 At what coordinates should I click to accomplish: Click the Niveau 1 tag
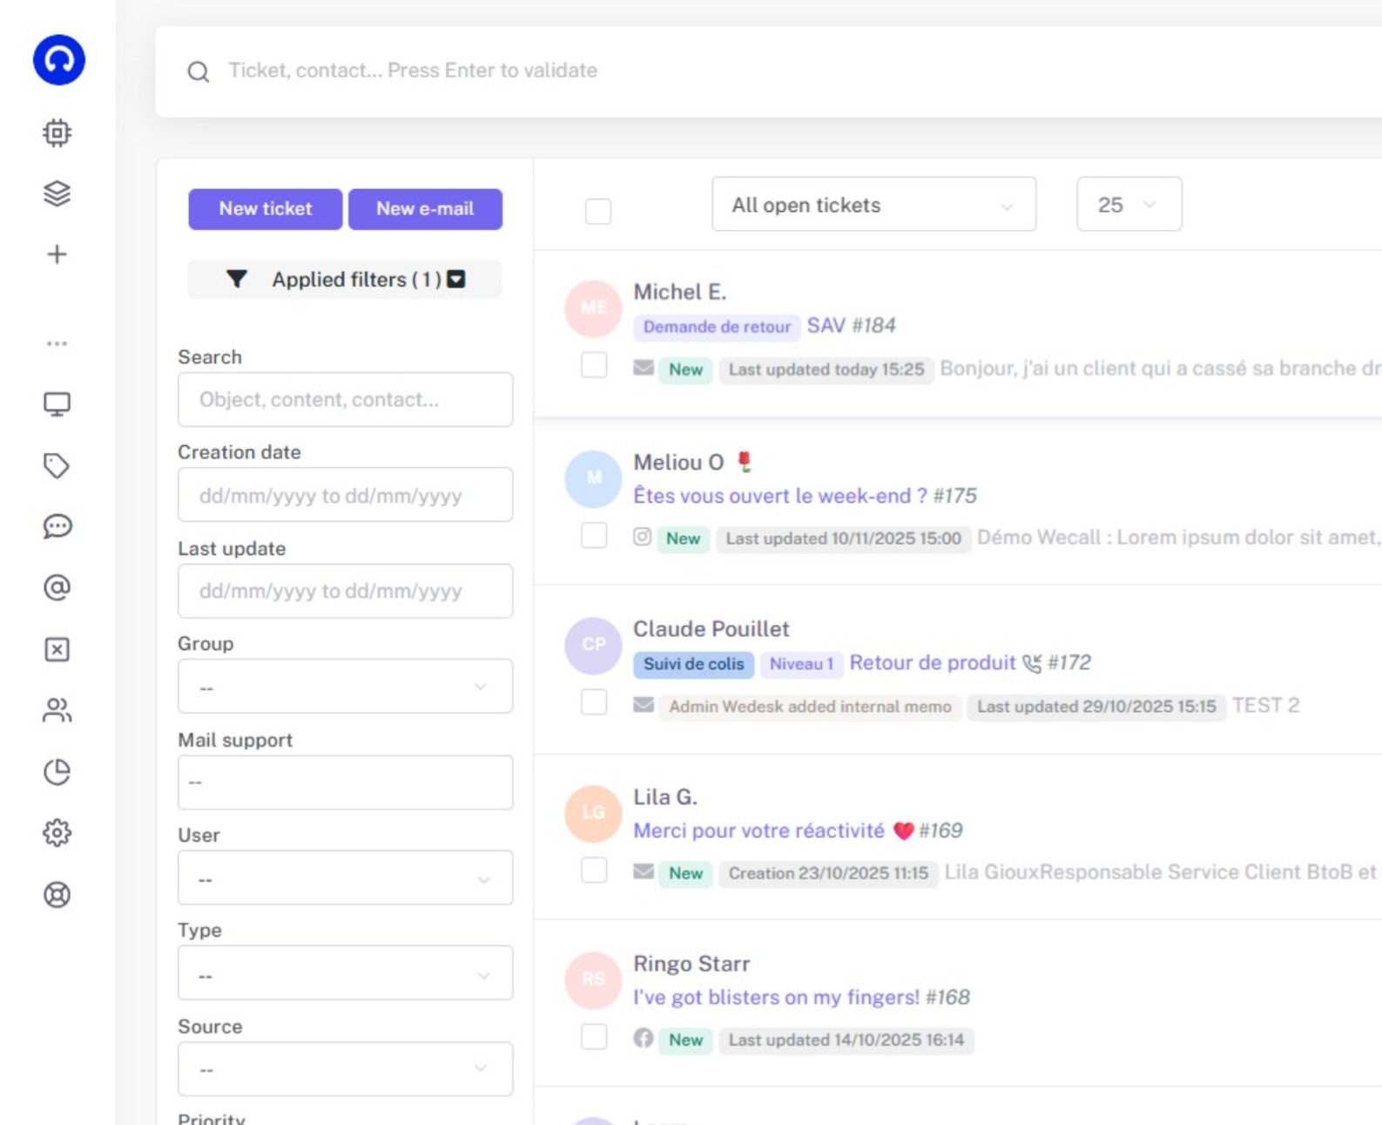[x=801, y=664]
